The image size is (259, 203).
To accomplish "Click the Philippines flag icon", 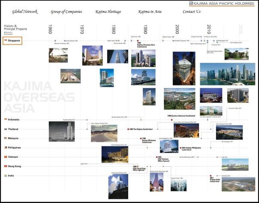I will 6,147.
